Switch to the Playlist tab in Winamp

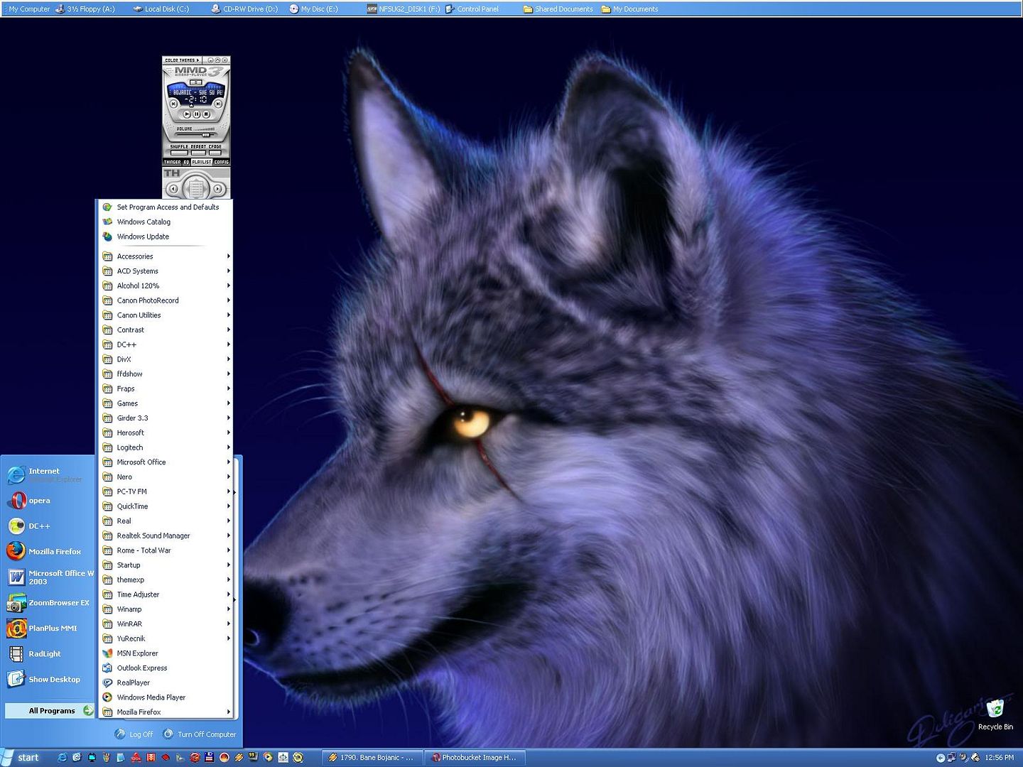click(202, 162)
